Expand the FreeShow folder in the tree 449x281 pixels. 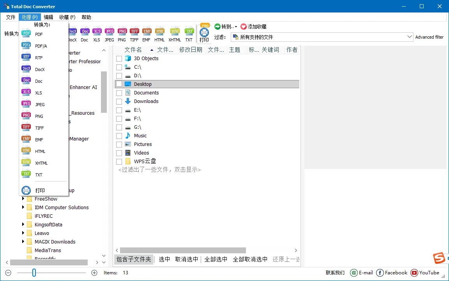click(23, 199)
